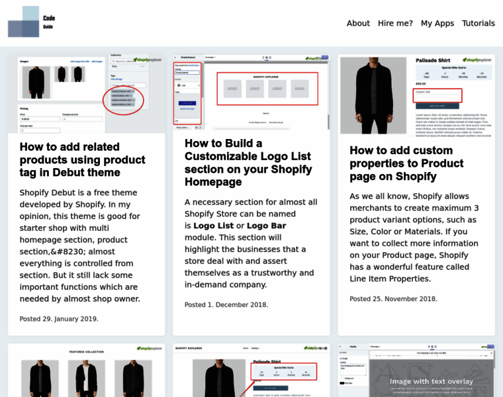The height and width of the screenshot is (397, 503).
Task: Click the Featured Collection thumbnail
Action: [x=87, y=371]
